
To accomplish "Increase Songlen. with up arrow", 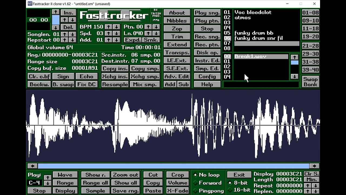I will pos(64,34).
